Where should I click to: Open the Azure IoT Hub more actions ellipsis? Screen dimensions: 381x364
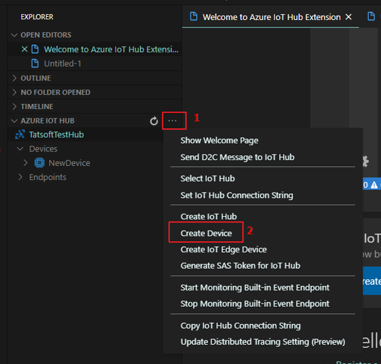click(x=173, y=120)
